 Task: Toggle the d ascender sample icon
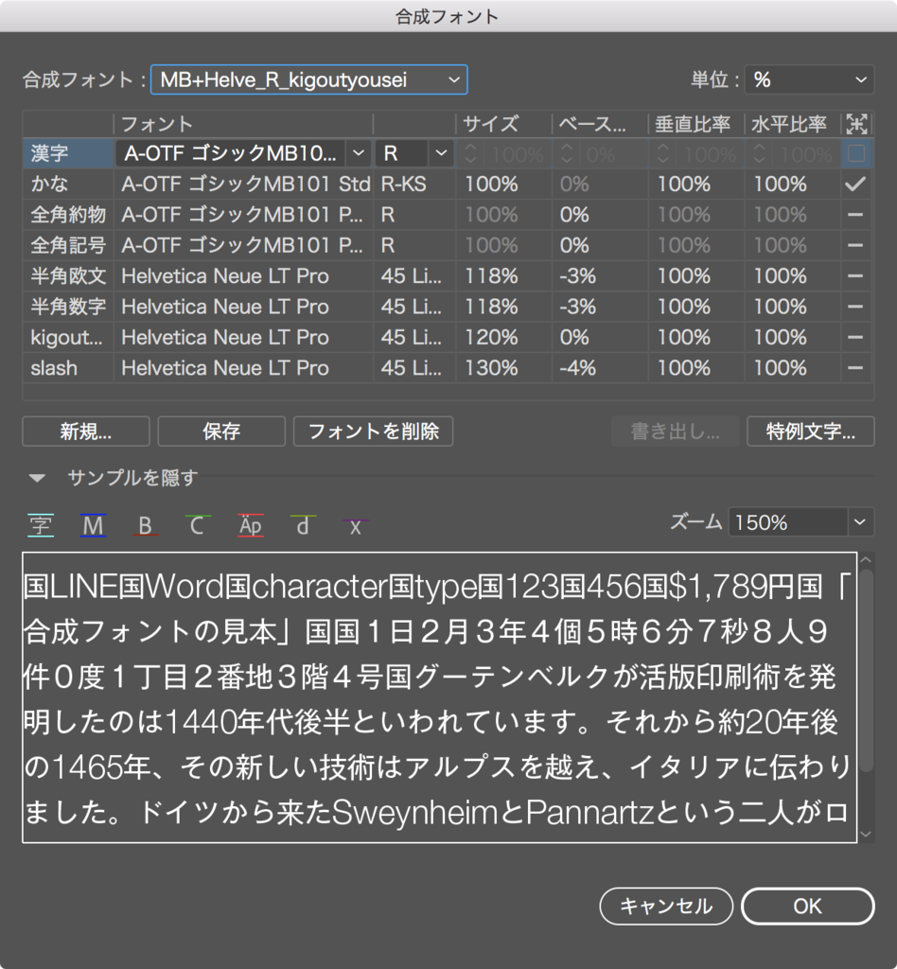(x=303, y=525)
